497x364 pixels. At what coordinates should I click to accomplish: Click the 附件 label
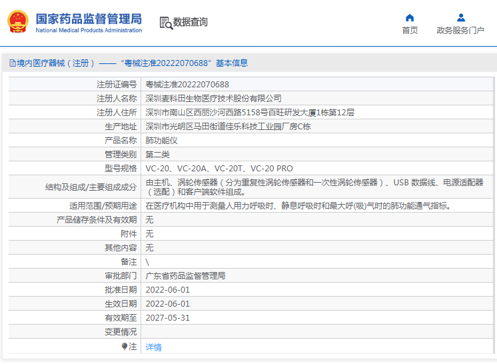(129, 234)
